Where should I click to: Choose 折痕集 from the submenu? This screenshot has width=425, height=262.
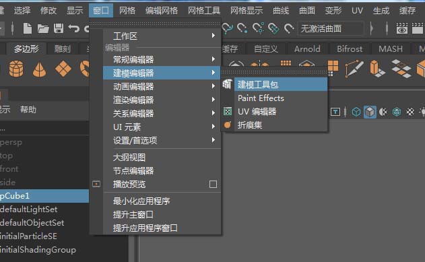(281, 125)
